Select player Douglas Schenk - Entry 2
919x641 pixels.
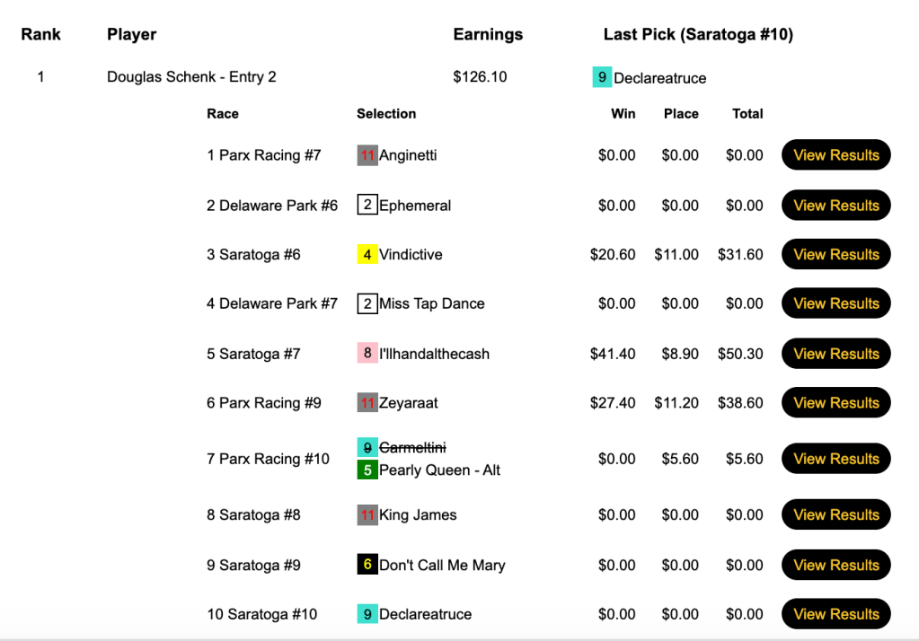click(191, 77)
